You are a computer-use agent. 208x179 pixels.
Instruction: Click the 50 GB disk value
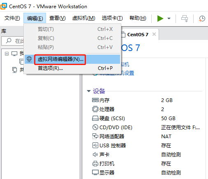(x=168, y=119)
